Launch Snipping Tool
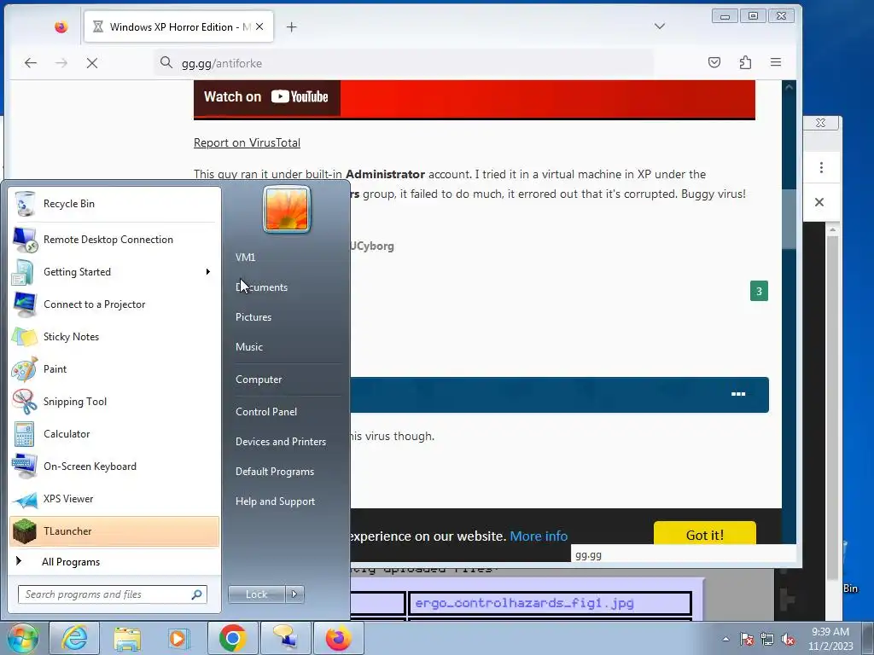Viewport: 874px width, 655px height. click(x=114, y=402)
